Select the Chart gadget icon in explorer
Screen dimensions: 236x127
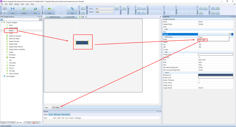pyautogui.click(x=7, y=33)
